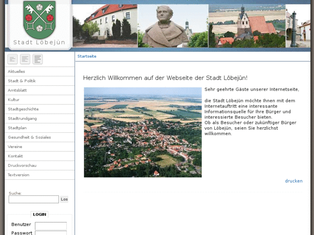Select the small text size icon
Viewport: 314px width, 235px height.
click(13, 60)
